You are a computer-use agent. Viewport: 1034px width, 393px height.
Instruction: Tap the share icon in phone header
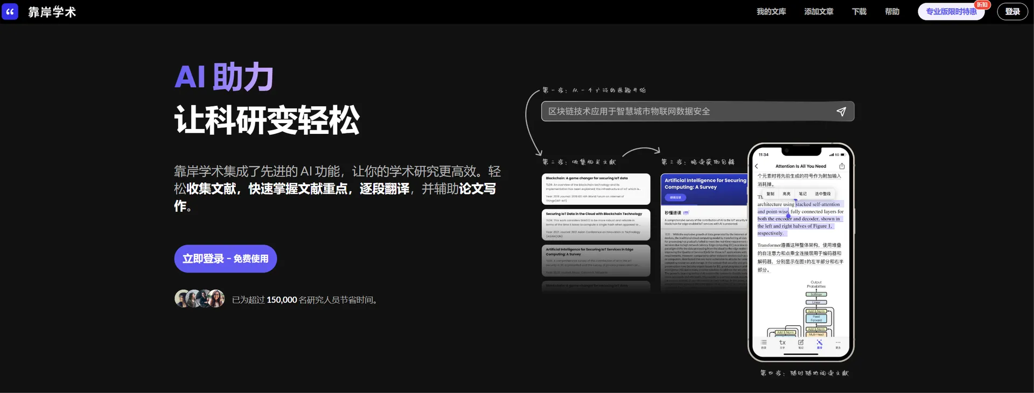pyautogui.click(x=842, y=166)
